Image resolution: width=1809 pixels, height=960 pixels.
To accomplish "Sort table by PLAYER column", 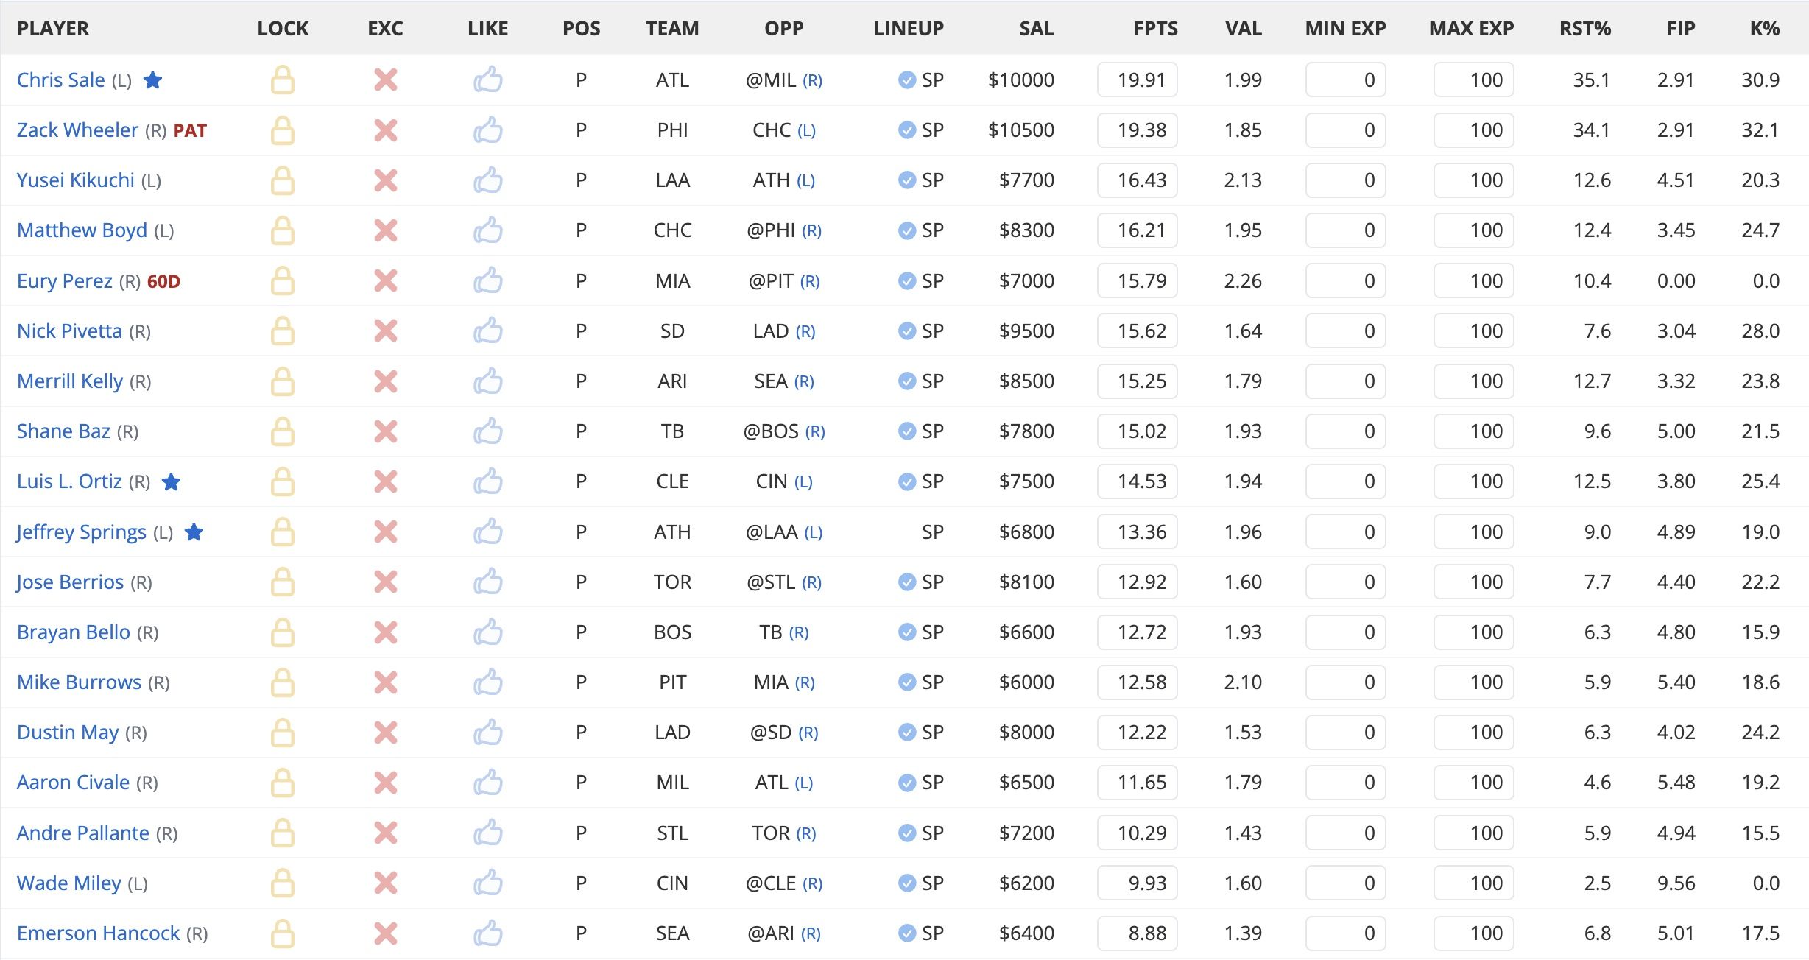I will coord(53,29).
